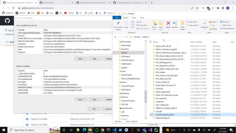Click Pin to Quick access in Explorer ribbon
Screen dimensions: 236x133
coord(118,25)
